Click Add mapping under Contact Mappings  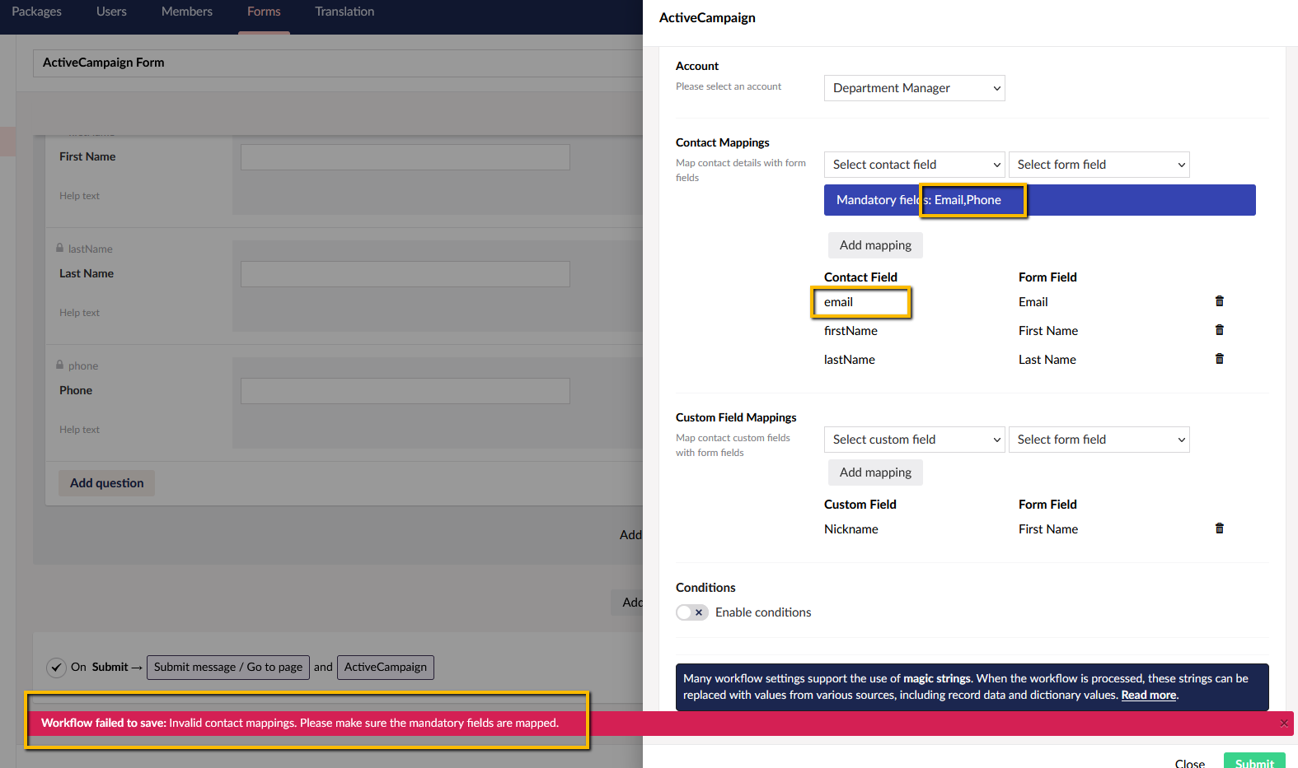(875, 245)
